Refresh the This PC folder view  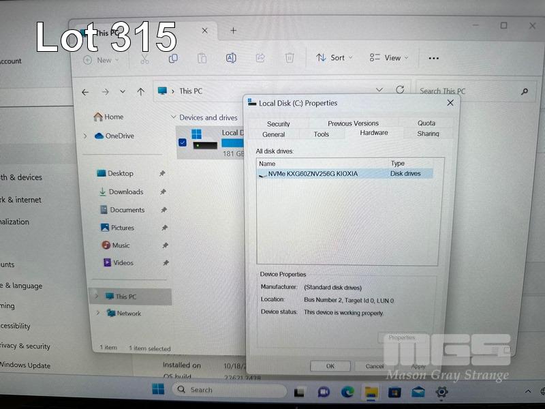coord(400,91)
